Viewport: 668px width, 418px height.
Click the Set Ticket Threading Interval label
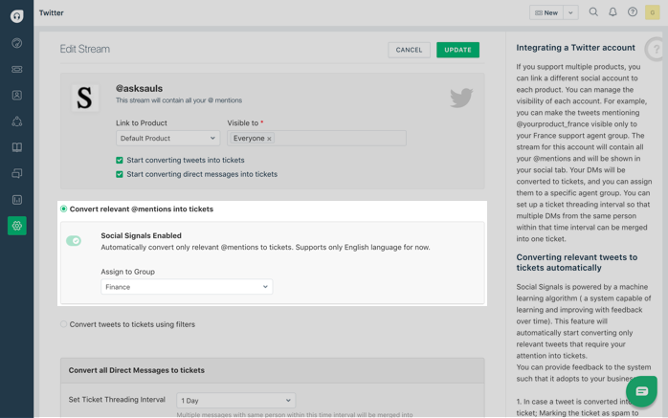pos(117,400)
